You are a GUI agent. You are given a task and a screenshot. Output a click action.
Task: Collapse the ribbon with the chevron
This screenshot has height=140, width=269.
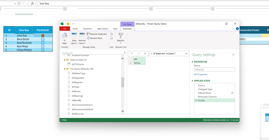tap(233, 29)
